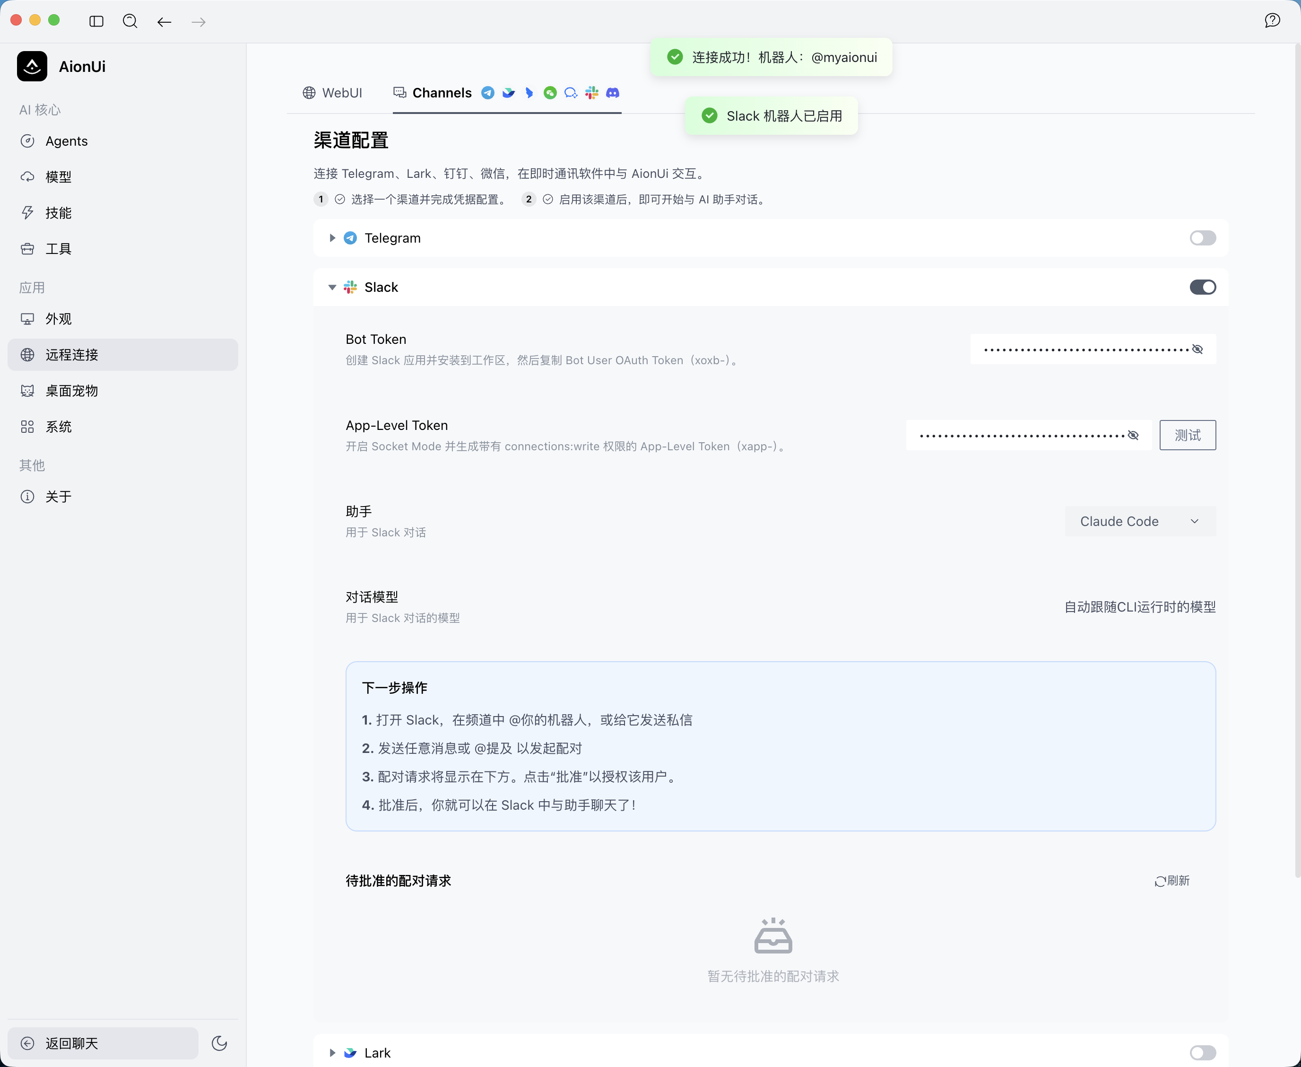Focus the Bot Token input field
This screenshot has width=1301, height=1067.
point(1093,349)
